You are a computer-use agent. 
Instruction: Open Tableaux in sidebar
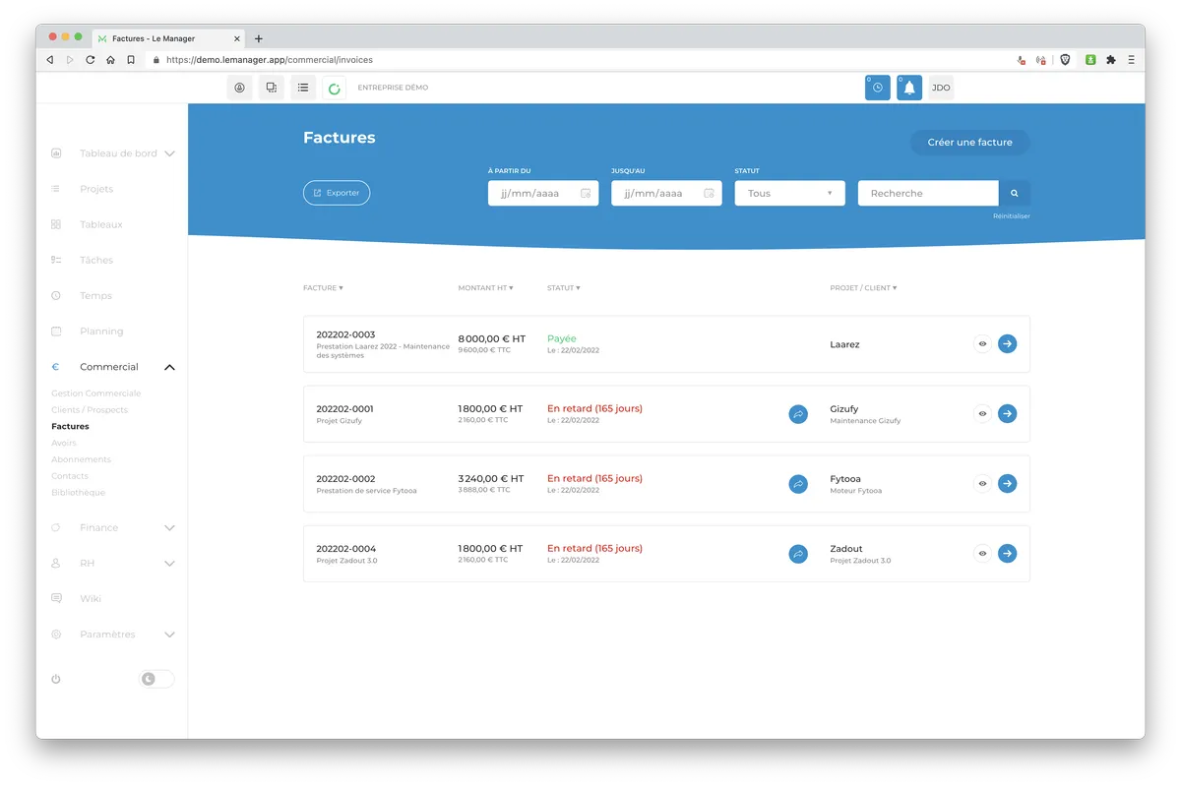click(x=101, y=224)
